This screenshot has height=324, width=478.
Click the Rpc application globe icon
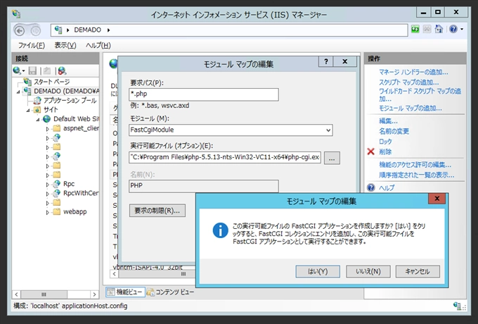[57, 184]
